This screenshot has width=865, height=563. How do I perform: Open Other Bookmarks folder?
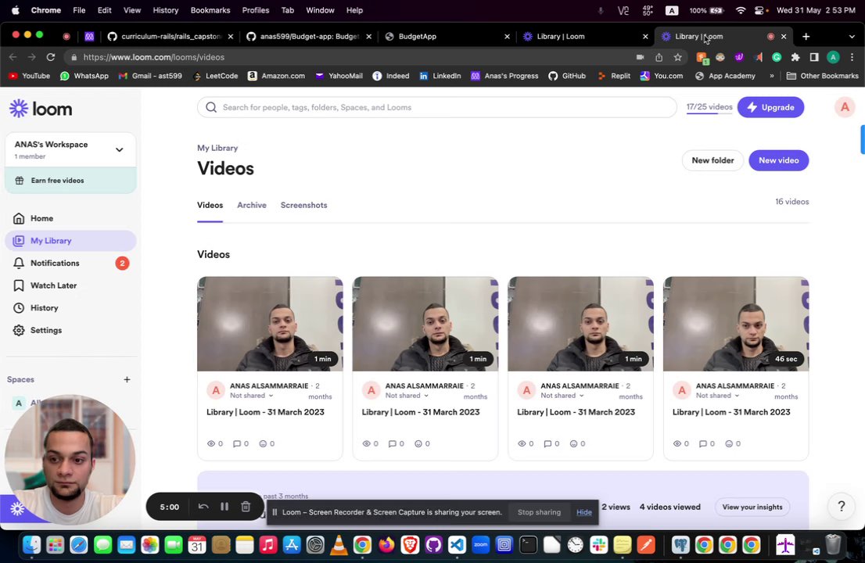pyautogui.click(x=823, y=76)
